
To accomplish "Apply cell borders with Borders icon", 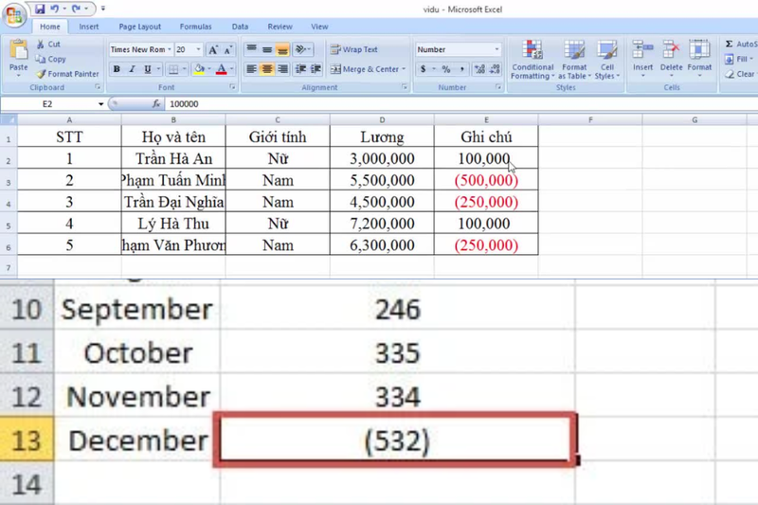I will pyautogui.click(x=173, y=69).
